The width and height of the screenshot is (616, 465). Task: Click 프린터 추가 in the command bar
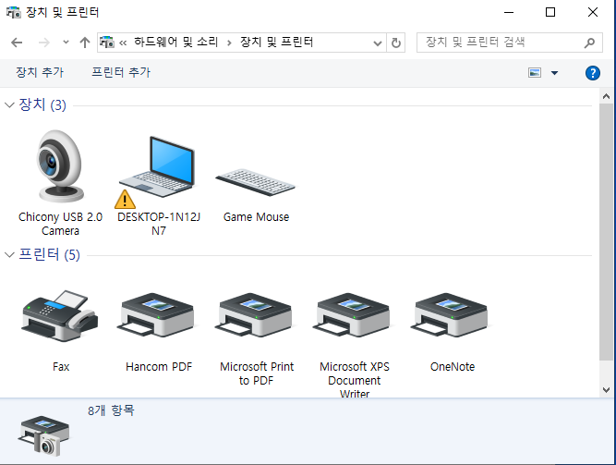(x=121, y=72)
